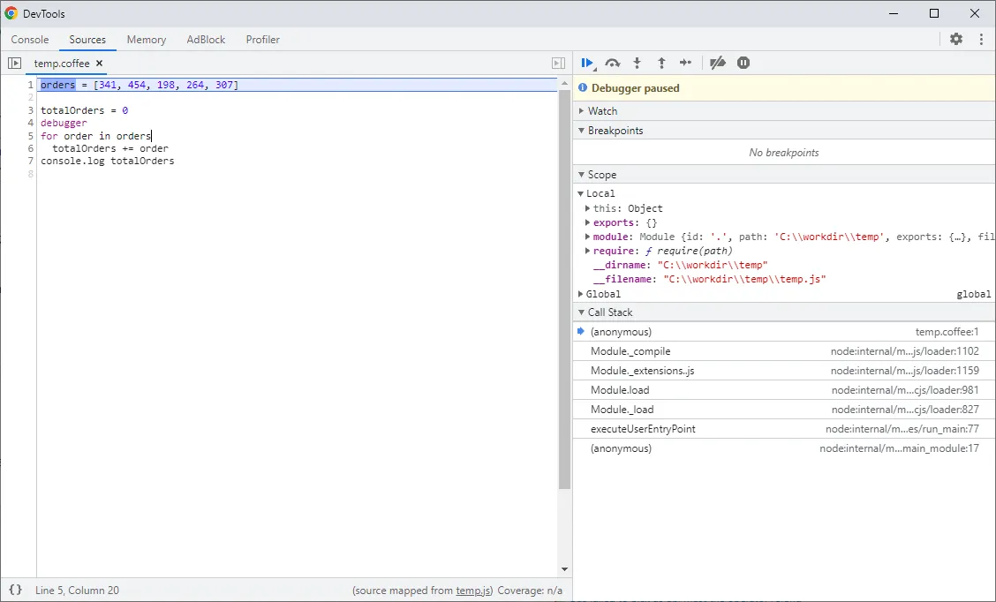
Task: Toggle the debugger sidebar panel
Action: (x=558, y=64)
